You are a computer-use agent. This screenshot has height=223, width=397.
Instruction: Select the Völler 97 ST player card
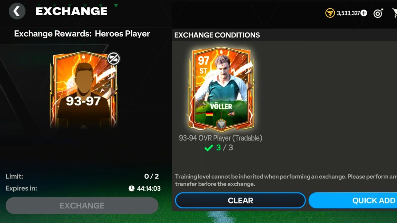click(x=221, y=89)
